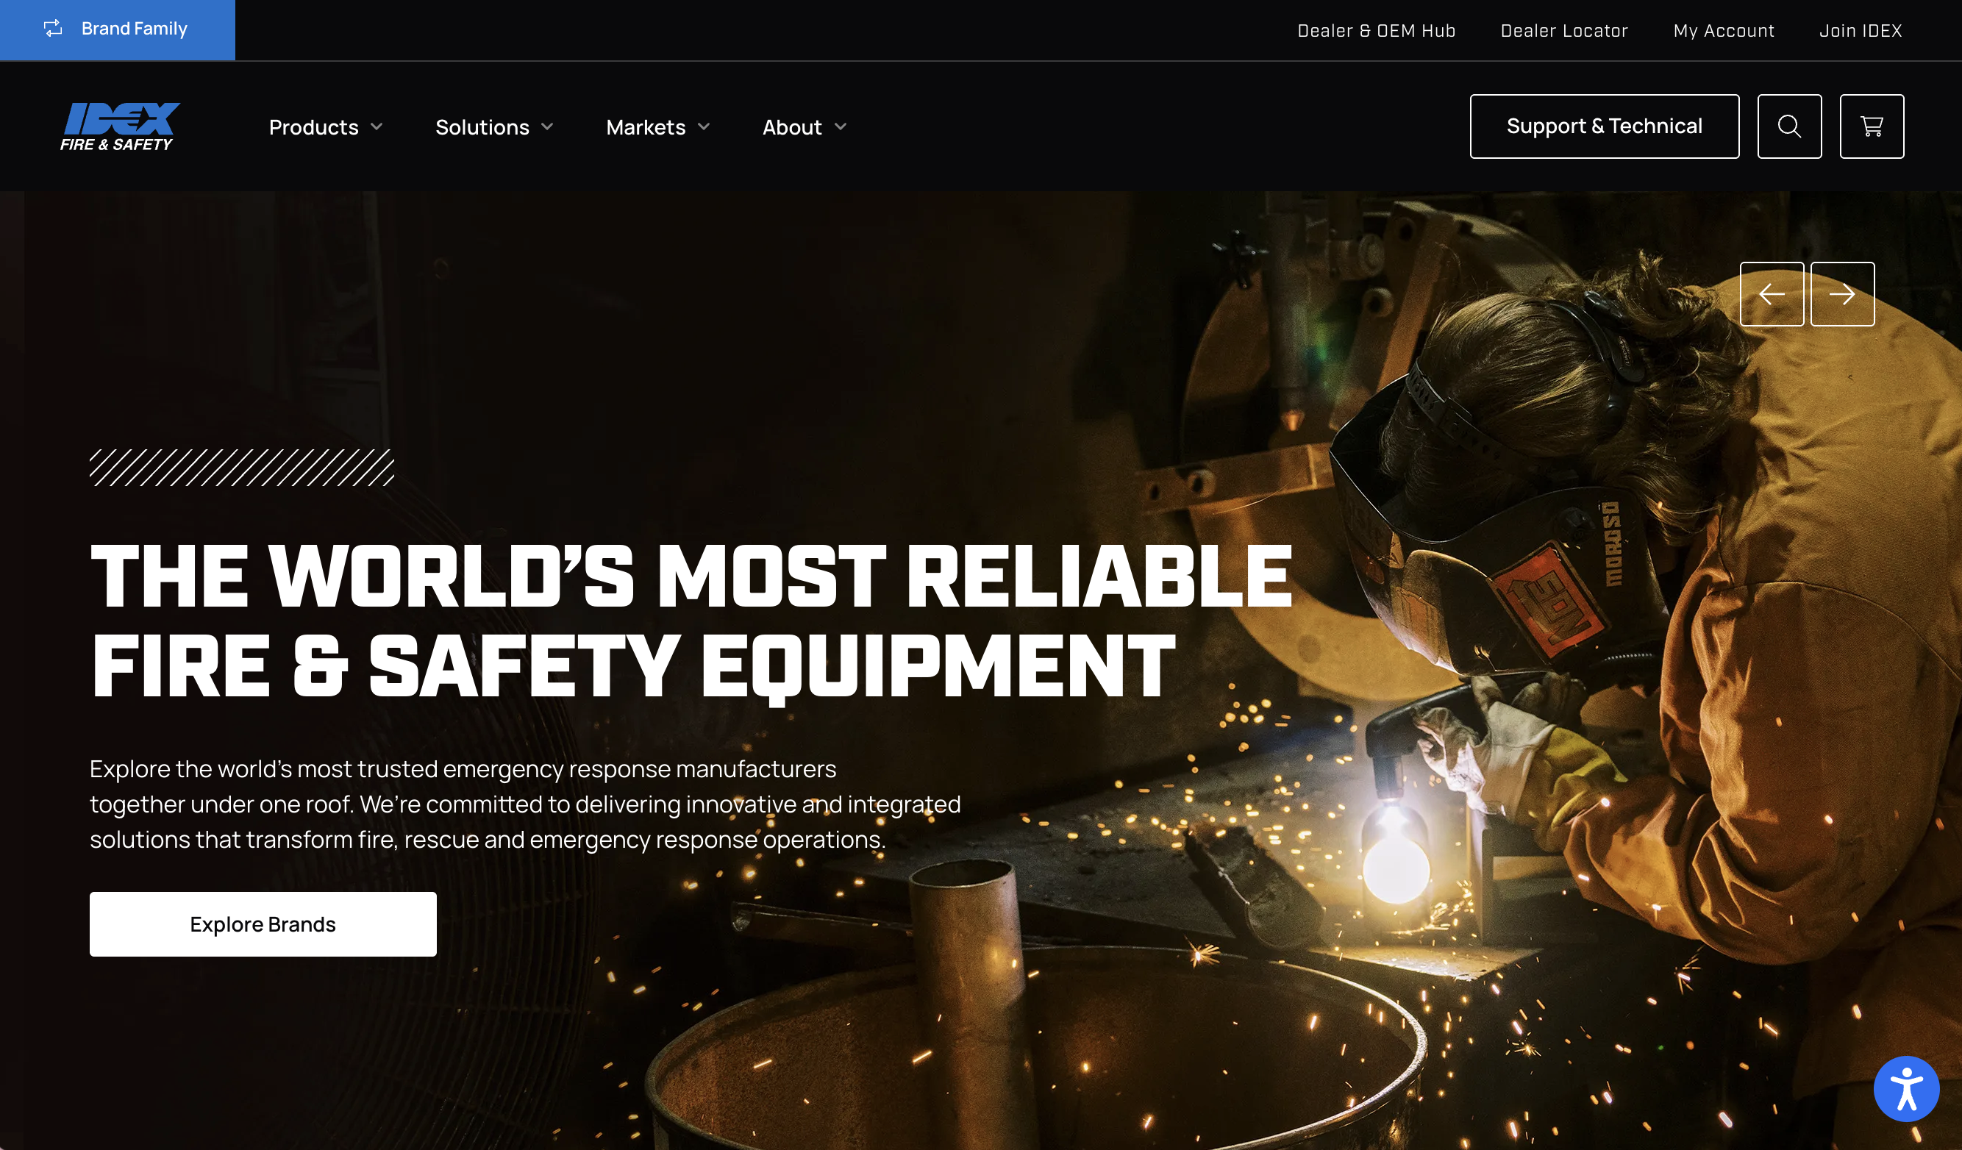This screenshot has height=1150, width=1962.
Task: Click the search magnifier icon
Action: (x=1789, y=126)
